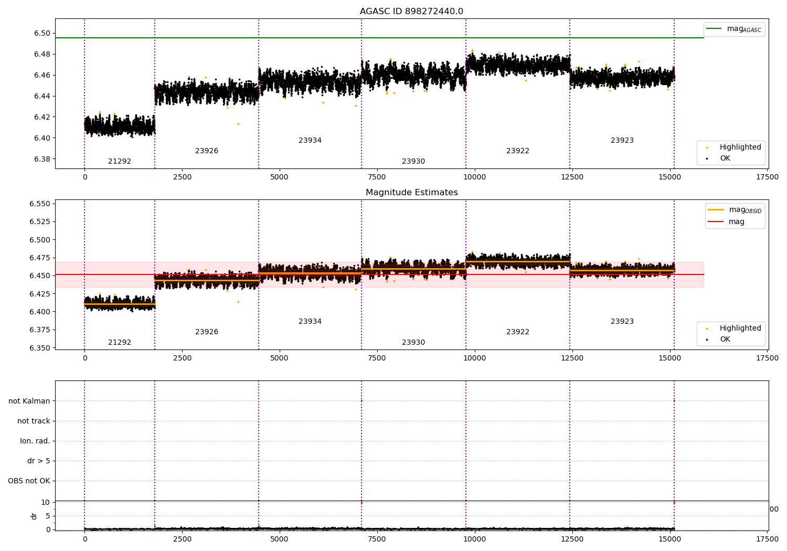Click the 6.475 y-axis tick label
The width and height of the screenshot is (787, 551).
point(40,258)
